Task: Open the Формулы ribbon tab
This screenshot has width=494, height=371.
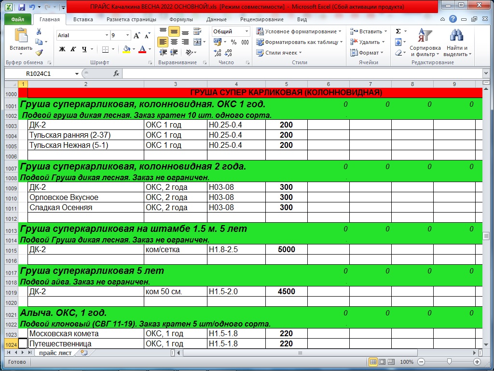Action: pos(181,20)
